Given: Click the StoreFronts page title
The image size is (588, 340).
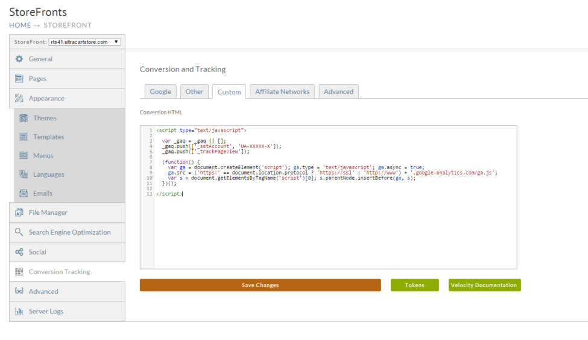Looking at the screenshot, I should pyautogui.click(x=38, y=12).
